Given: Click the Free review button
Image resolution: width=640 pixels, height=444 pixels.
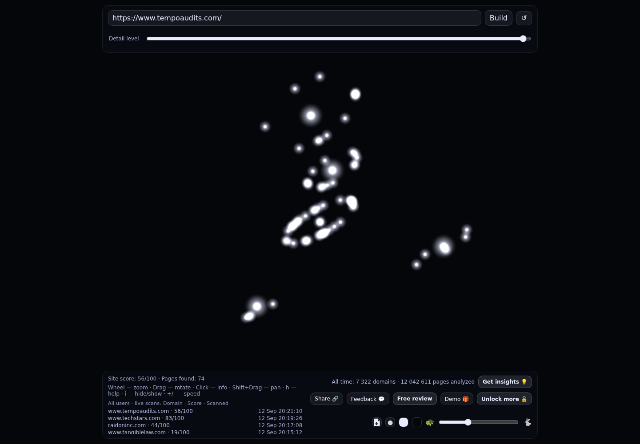Looking at the screenshot, I should tap(415, 399).
